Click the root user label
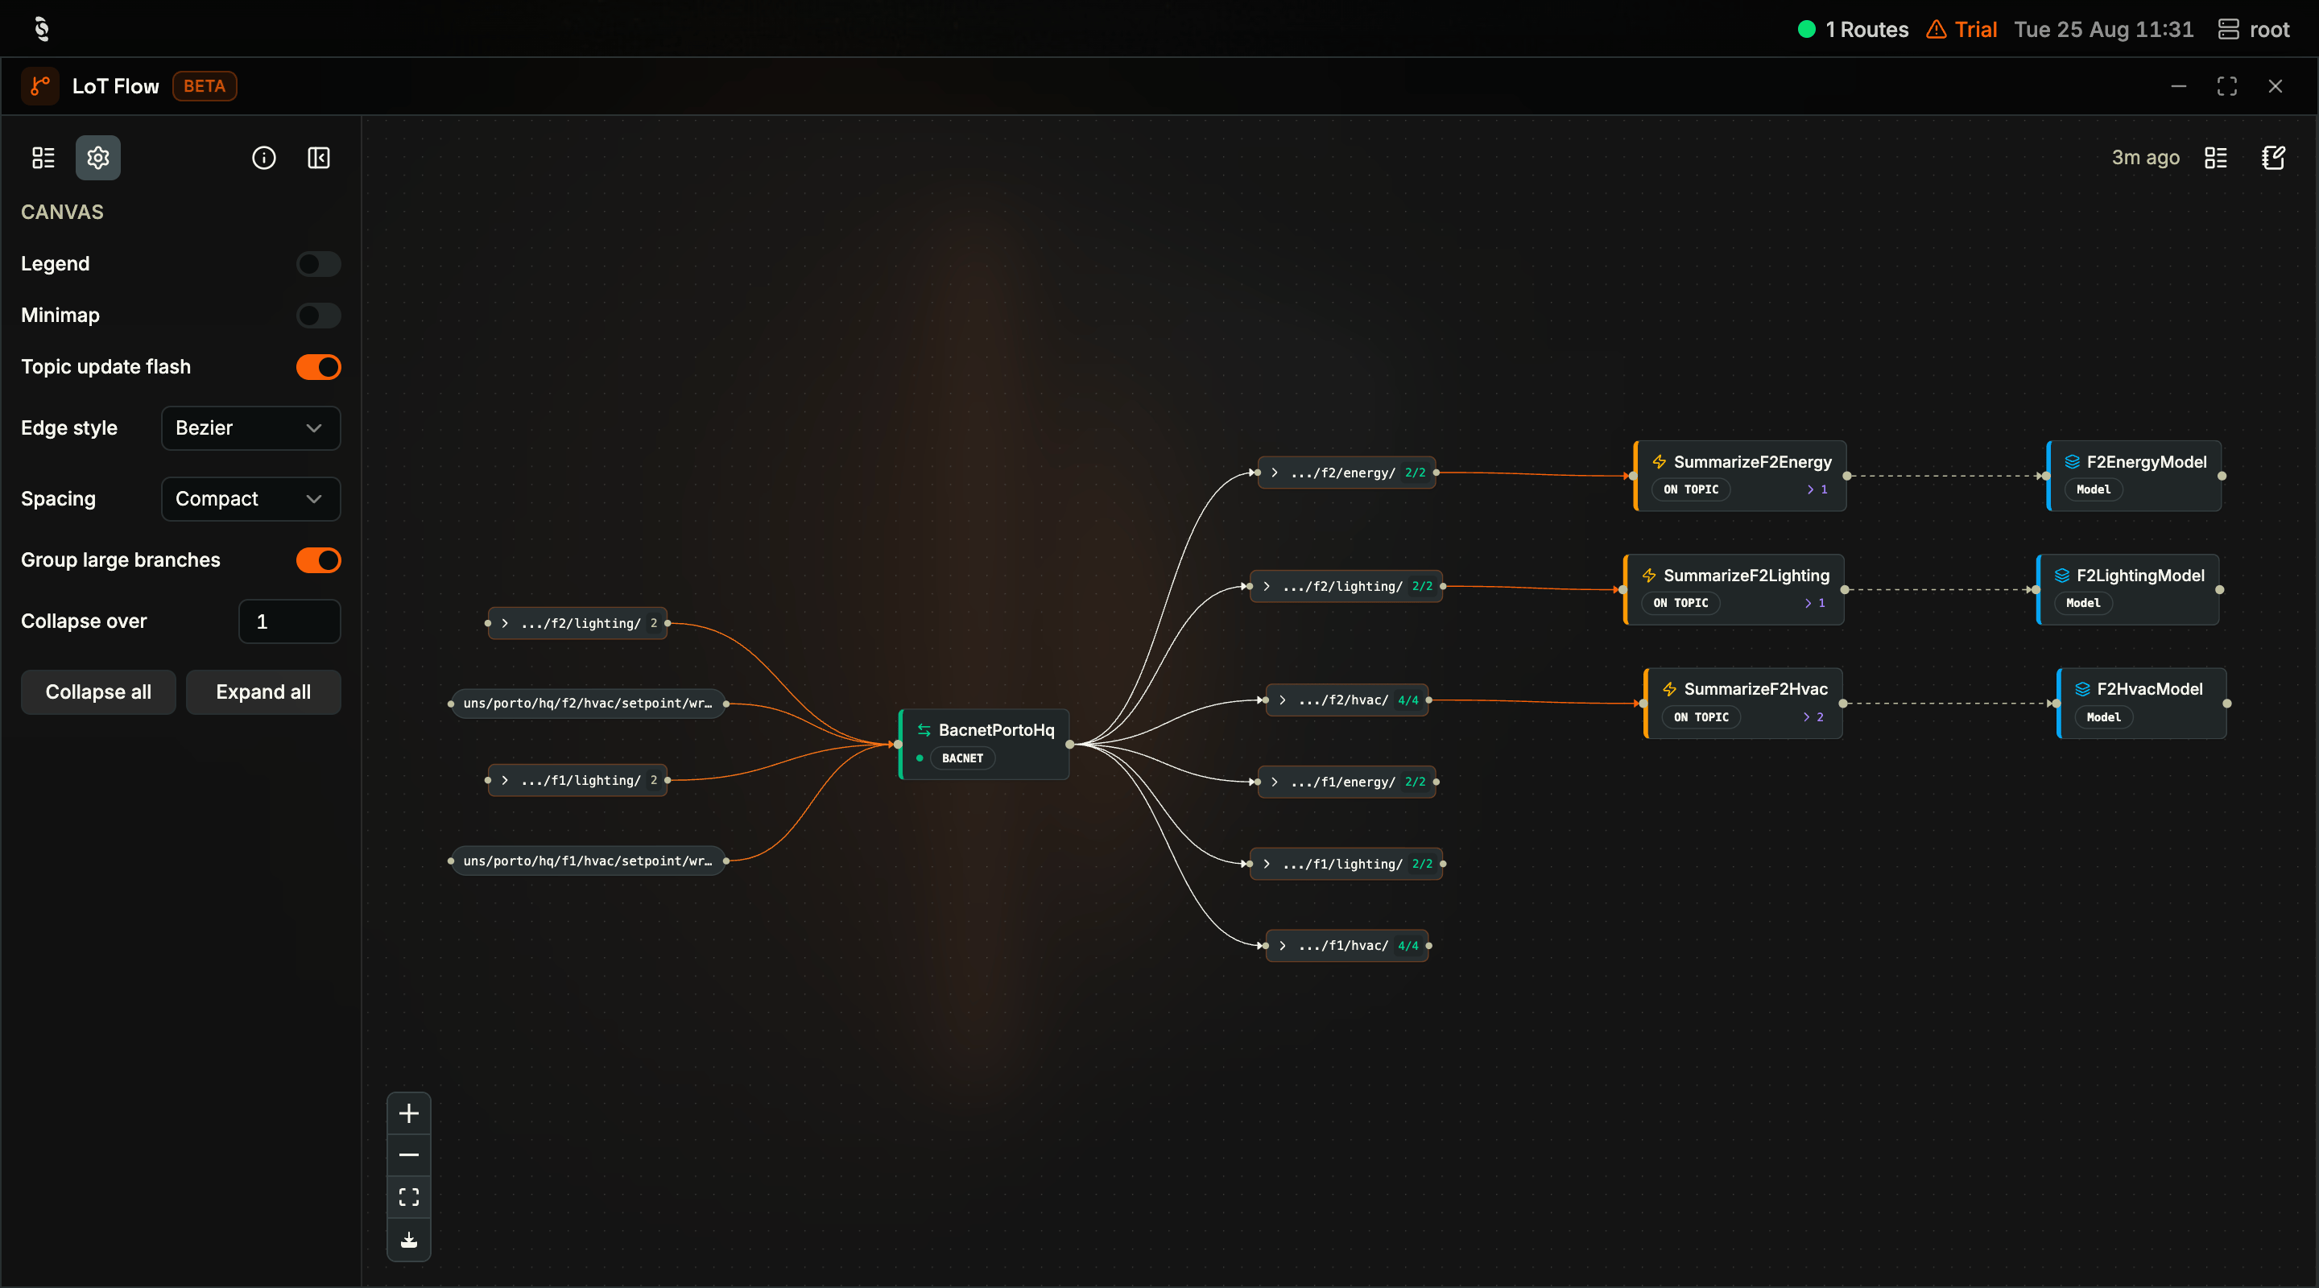2319x1288 pixels. point(2270,30)
